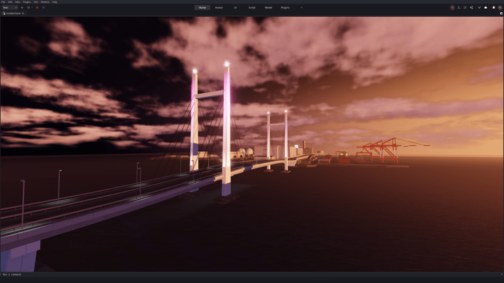Expand the arrow next to Pause

(32, 7)
